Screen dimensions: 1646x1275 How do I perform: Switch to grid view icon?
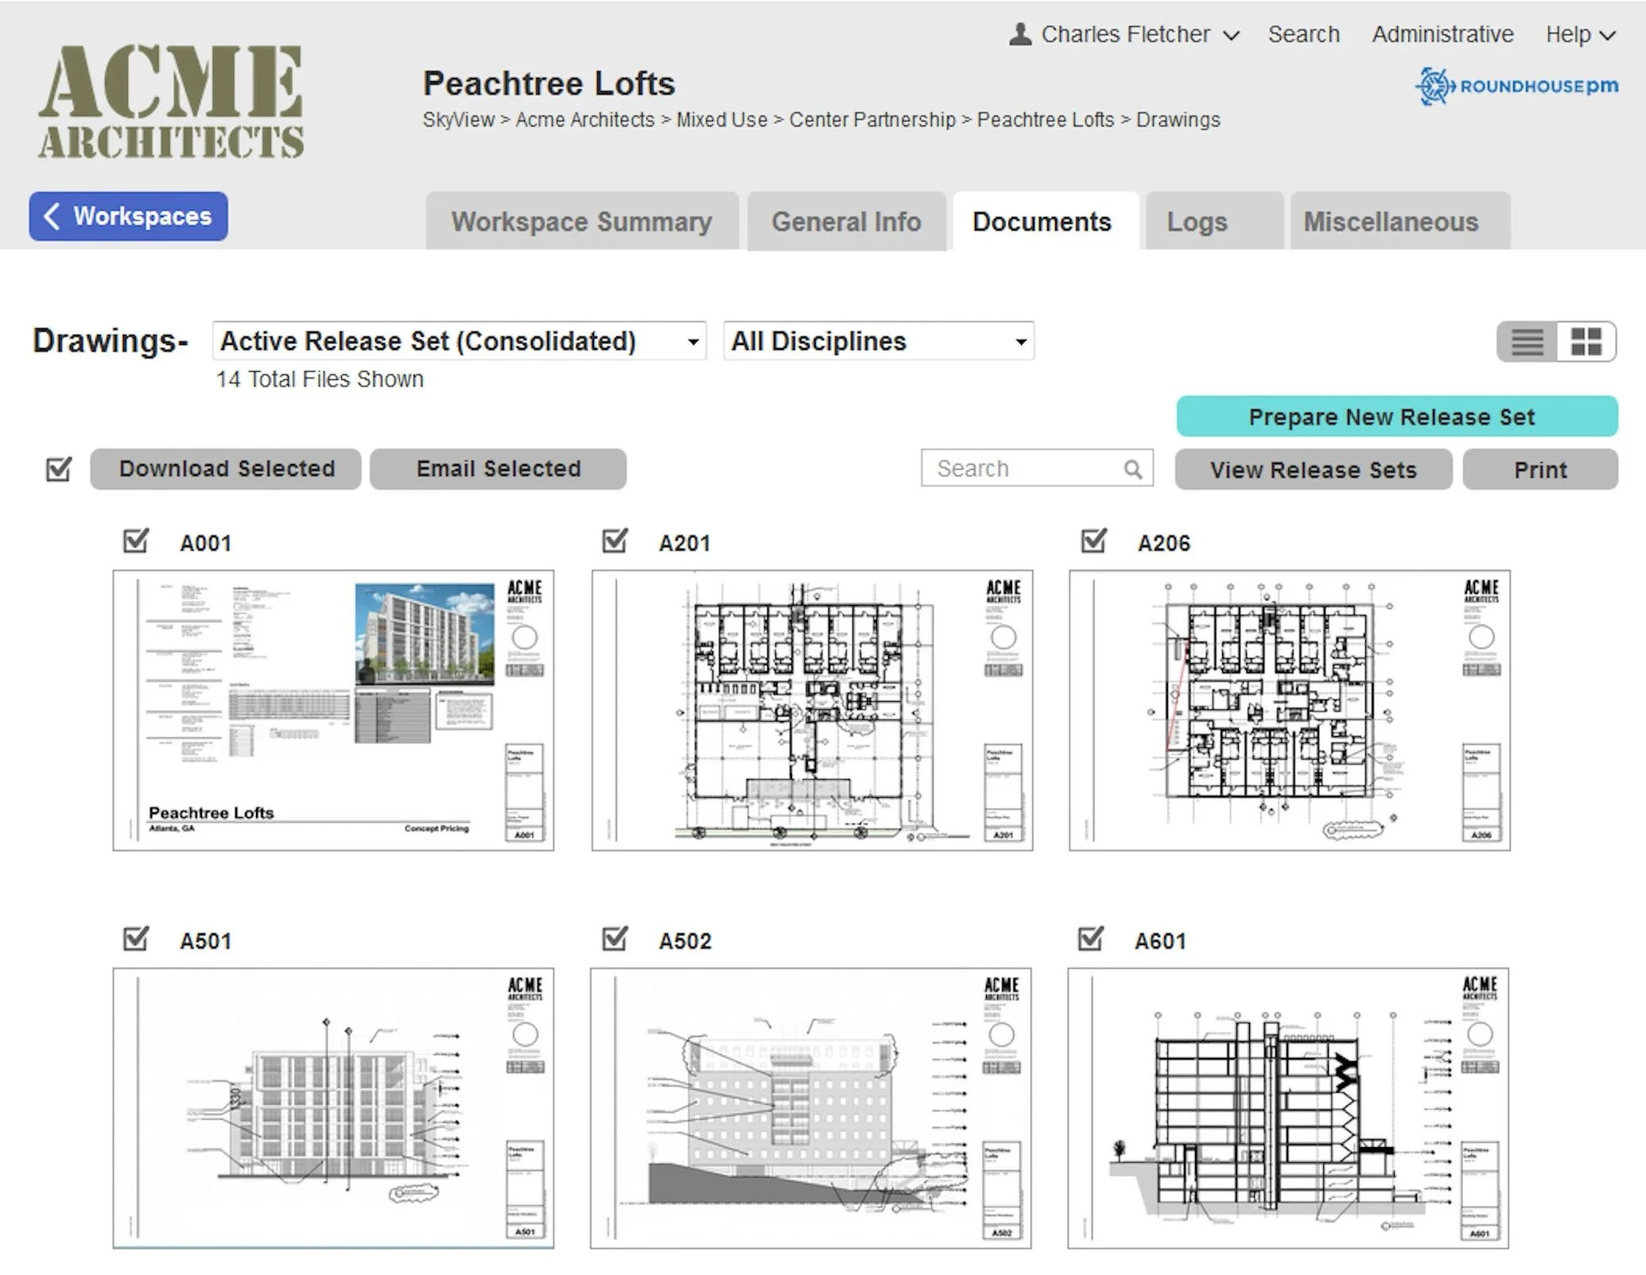tap(1586, 342)
